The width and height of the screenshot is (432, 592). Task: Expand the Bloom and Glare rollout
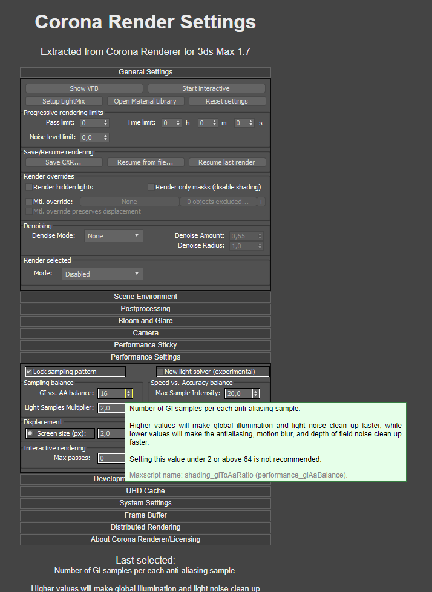(x=145, y=321)
